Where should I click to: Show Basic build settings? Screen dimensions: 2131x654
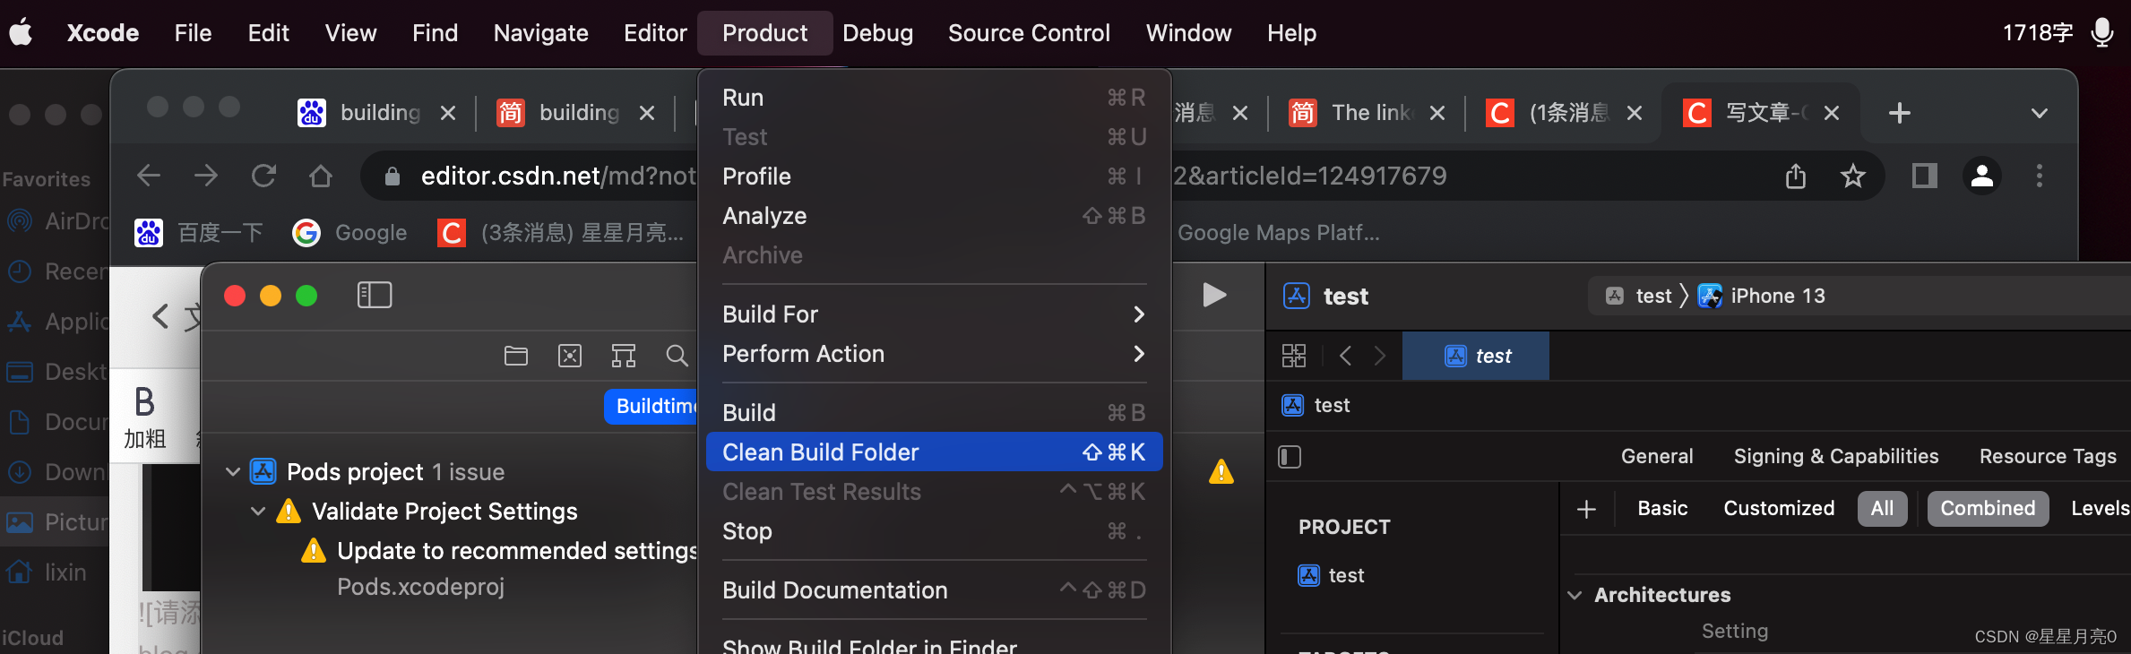[1662, 508]
